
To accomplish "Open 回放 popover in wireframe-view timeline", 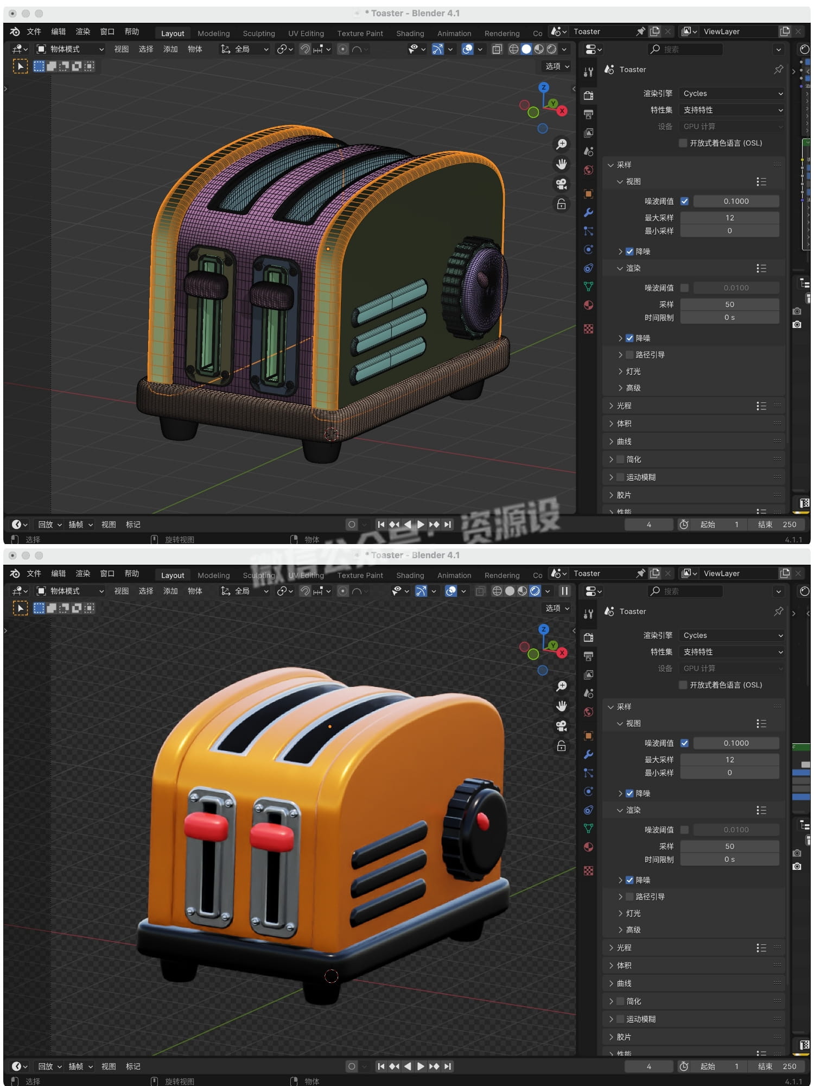I will click(x=49, y=525).
